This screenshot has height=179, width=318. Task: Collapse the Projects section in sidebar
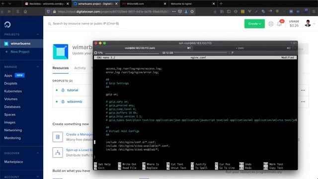coord(38,34)
